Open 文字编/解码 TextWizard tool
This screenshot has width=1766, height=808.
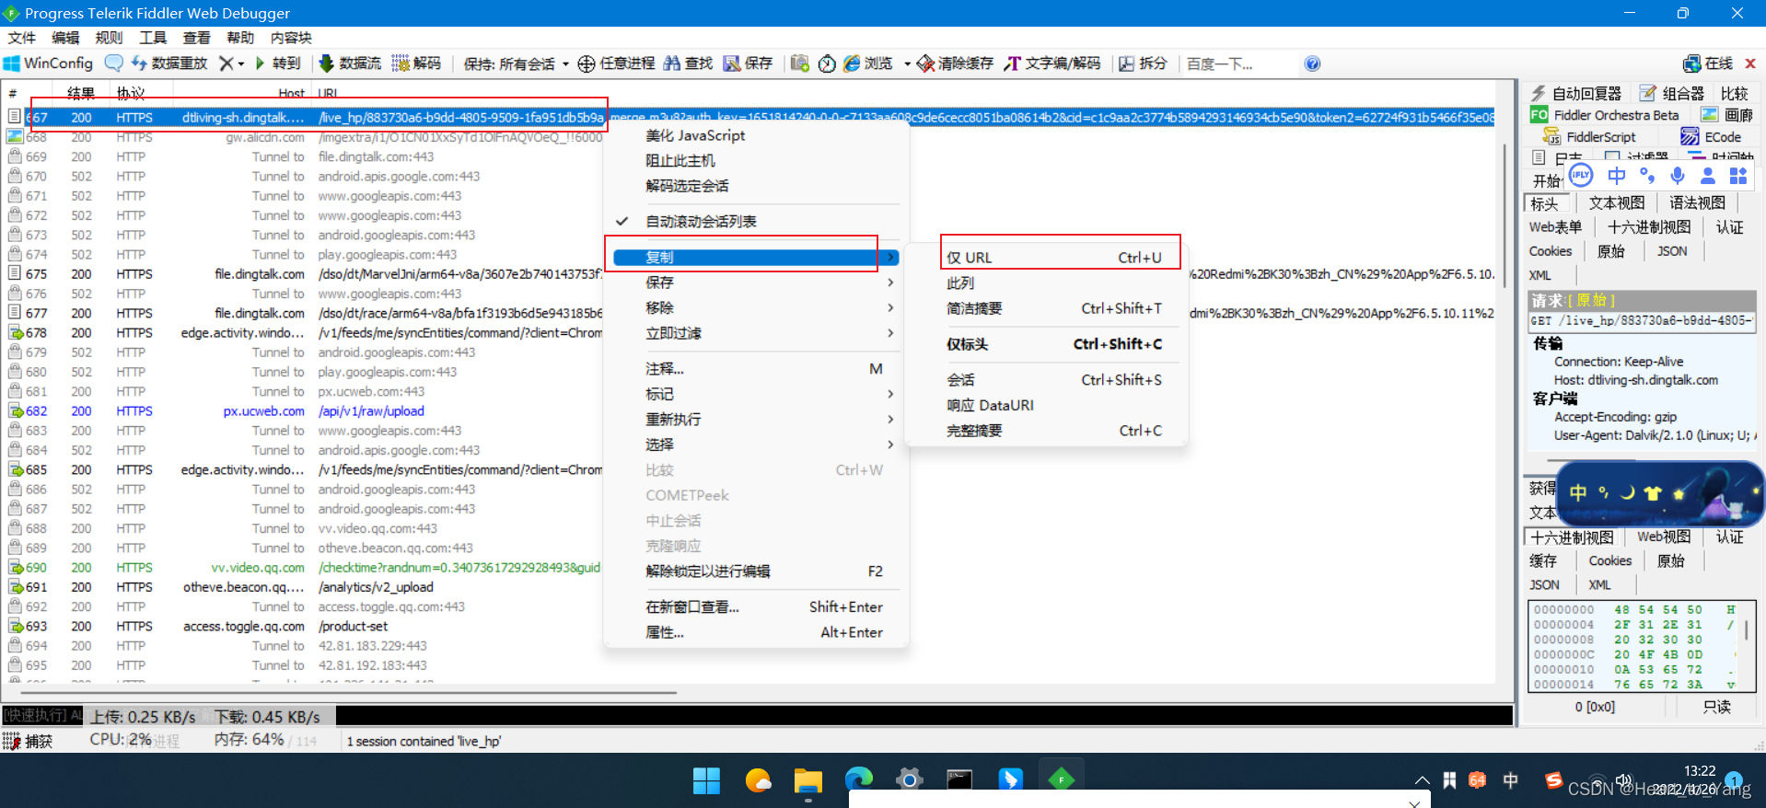pyautogui.click(x=1051, y=63)
